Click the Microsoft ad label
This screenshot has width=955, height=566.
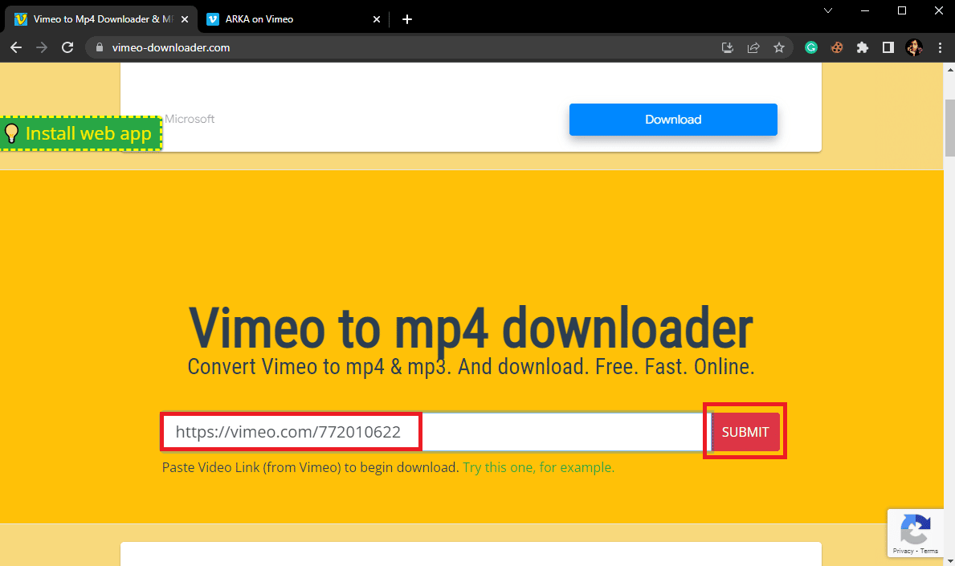(190, 119)
